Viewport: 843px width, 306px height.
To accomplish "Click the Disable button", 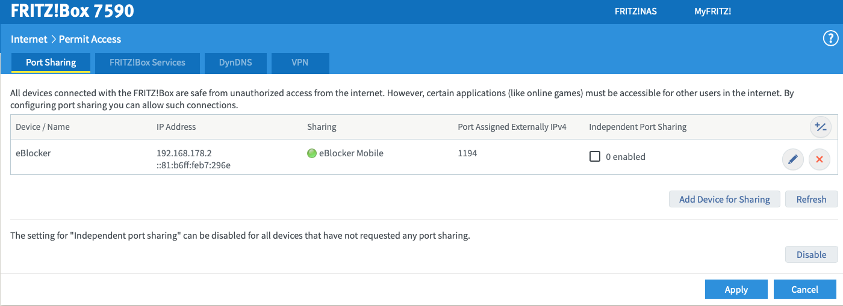I will 811,254.
